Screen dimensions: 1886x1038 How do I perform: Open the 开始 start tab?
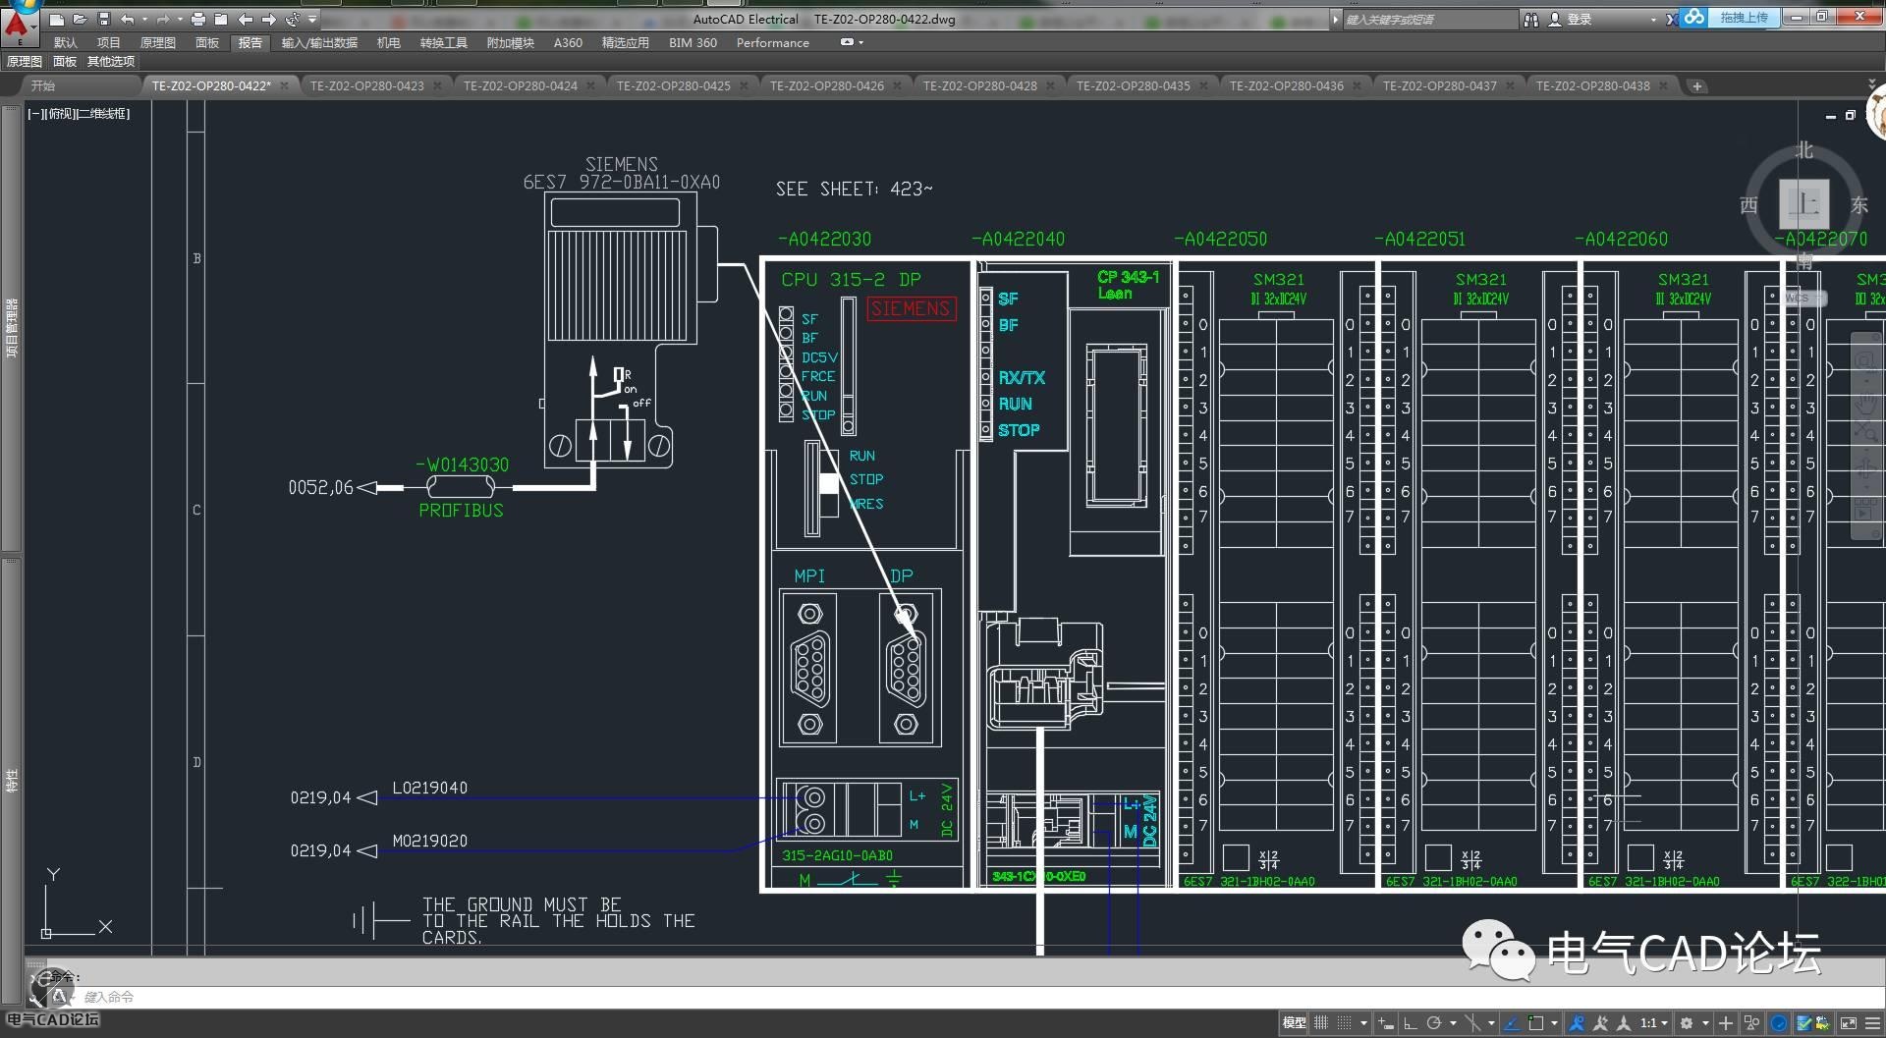click(43, 86)
